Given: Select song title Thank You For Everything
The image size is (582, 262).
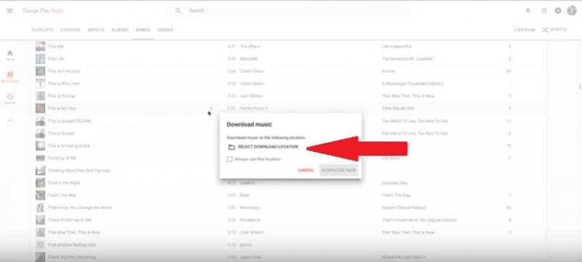Looking at the screenshot, I should coord(71,257).
